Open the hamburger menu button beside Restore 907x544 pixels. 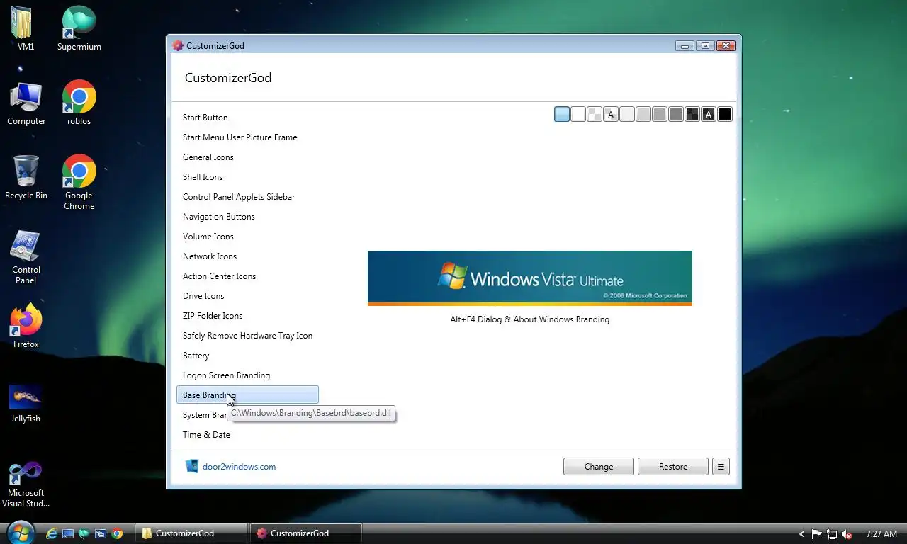721,467
